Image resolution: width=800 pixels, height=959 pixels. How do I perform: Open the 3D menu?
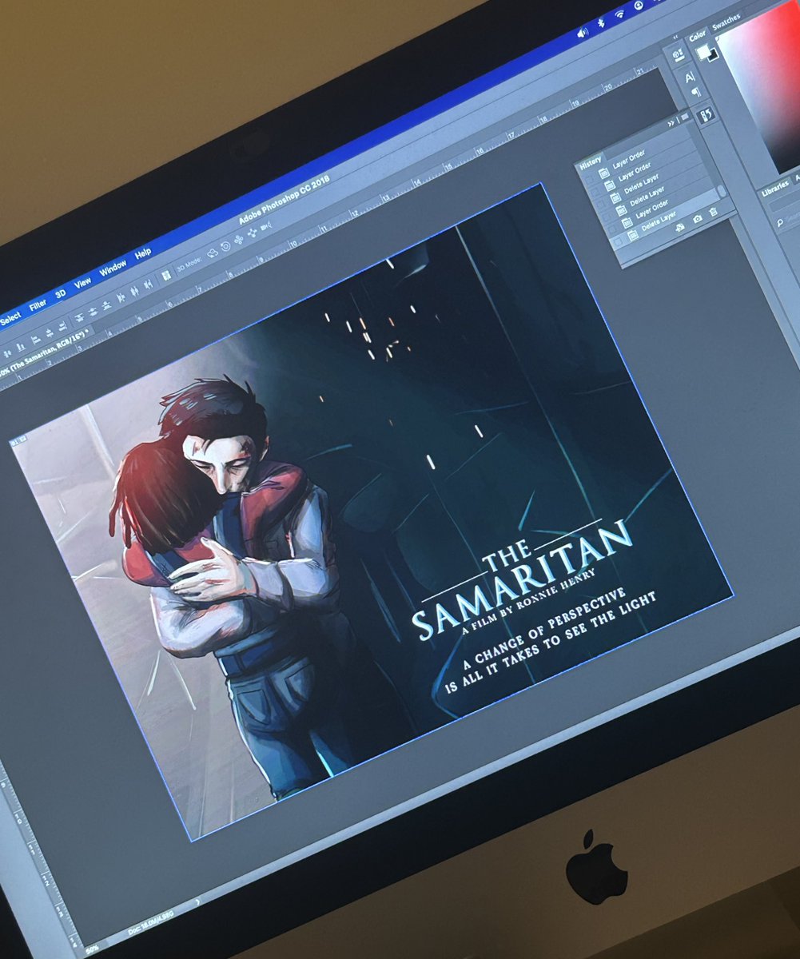tap(61, 294)
